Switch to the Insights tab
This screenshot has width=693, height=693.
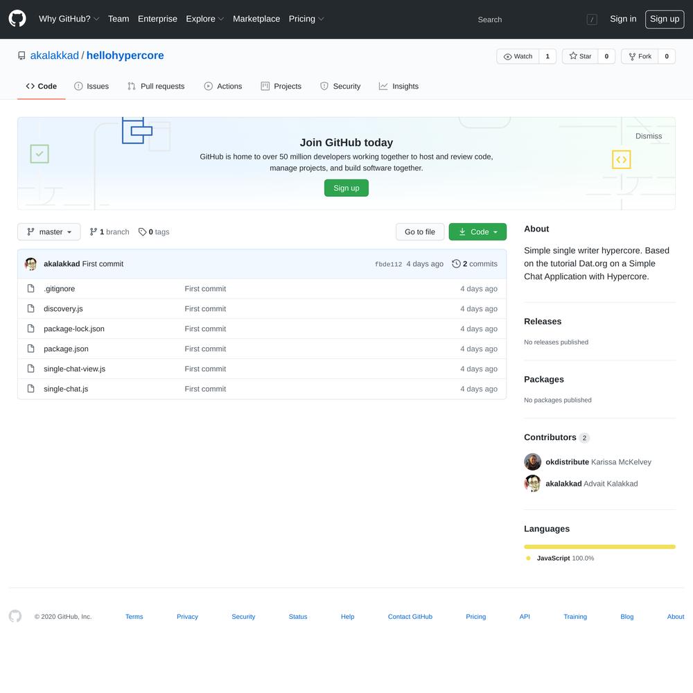pyautogui.click(x=398, y=86)
